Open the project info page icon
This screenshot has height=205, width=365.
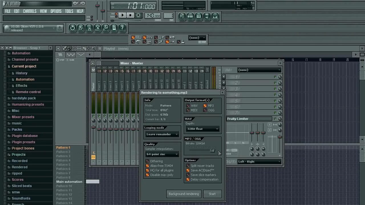click(x=114, y=28)
